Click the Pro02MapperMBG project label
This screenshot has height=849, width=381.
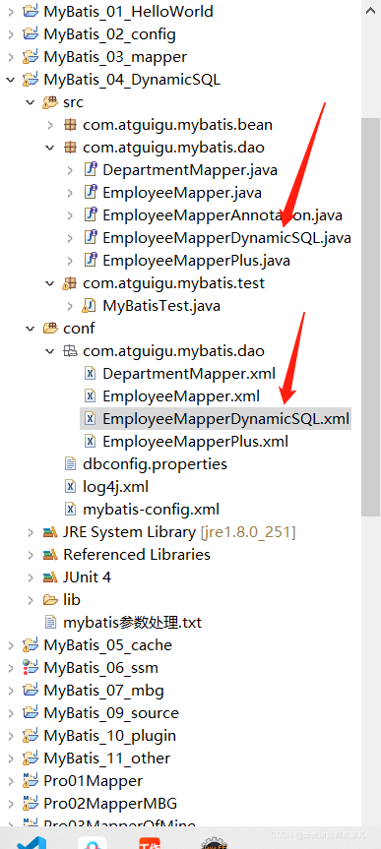pos(110,804)
